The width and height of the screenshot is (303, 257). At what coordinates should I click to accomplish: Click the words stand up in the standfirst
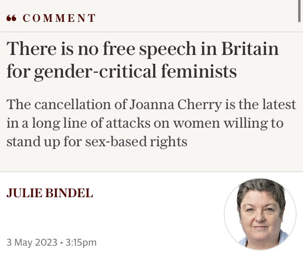tap(31, 141)
